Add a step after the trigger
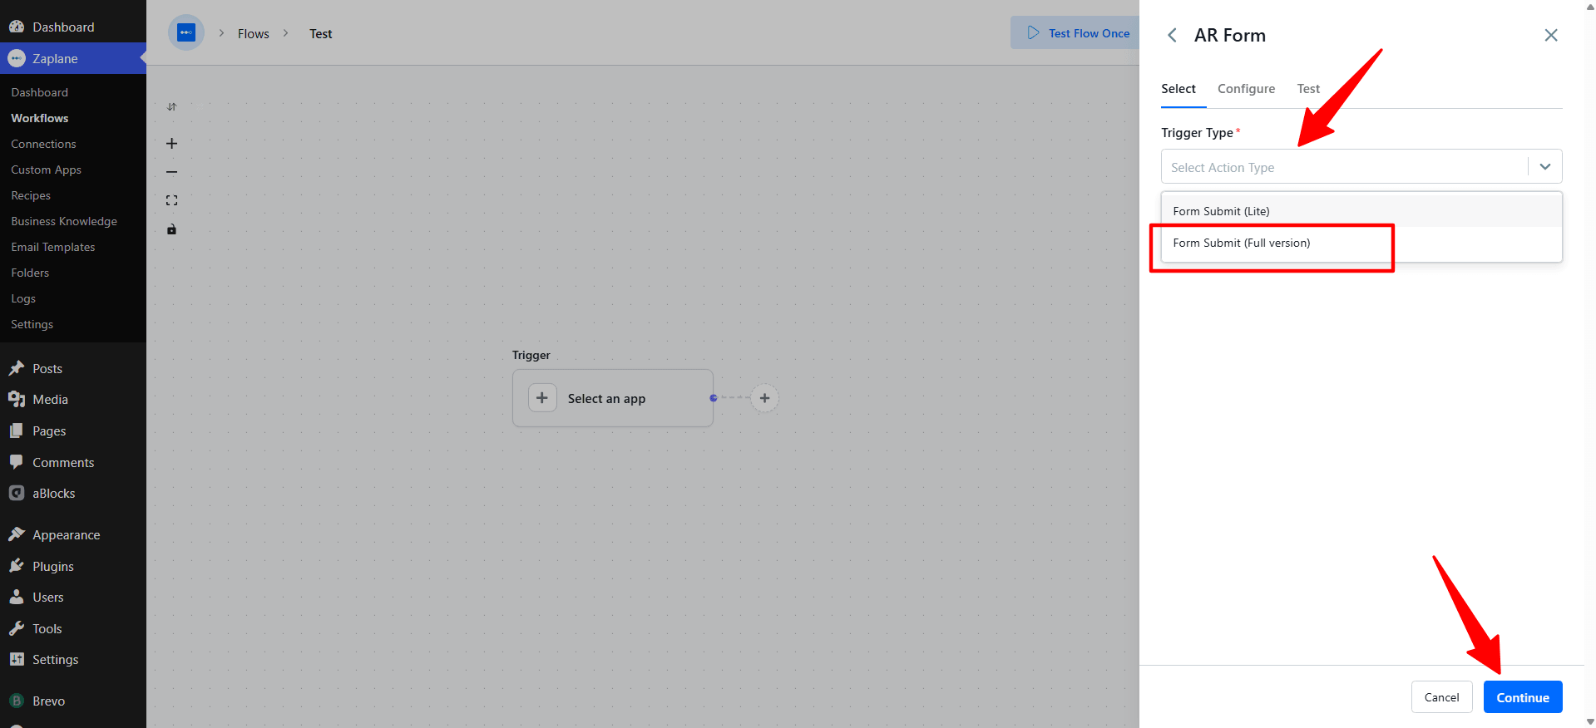Screen dimensions: 1596x728 (764, 398)
